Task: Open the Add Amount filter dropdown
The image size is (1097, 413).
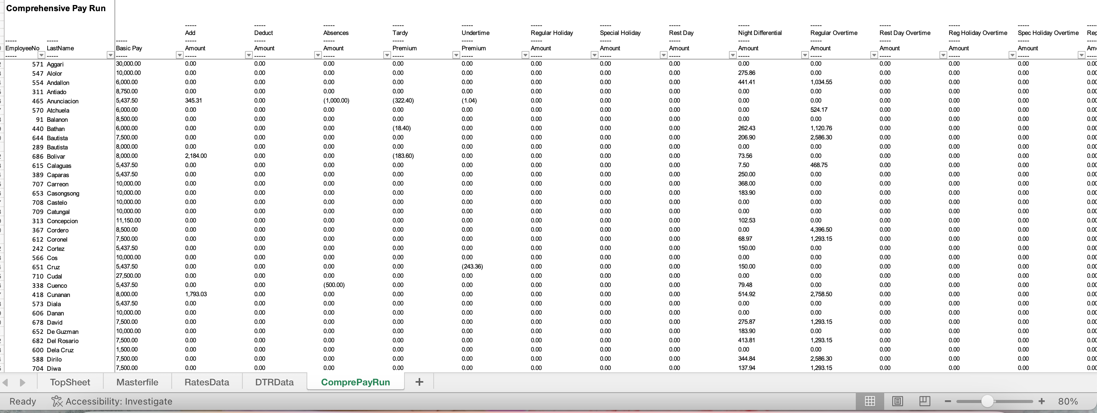Action: coord(249,55)
